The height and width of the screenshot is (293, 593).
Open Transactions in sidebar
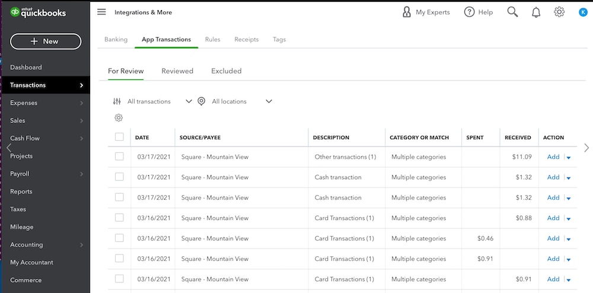point(45,85)
